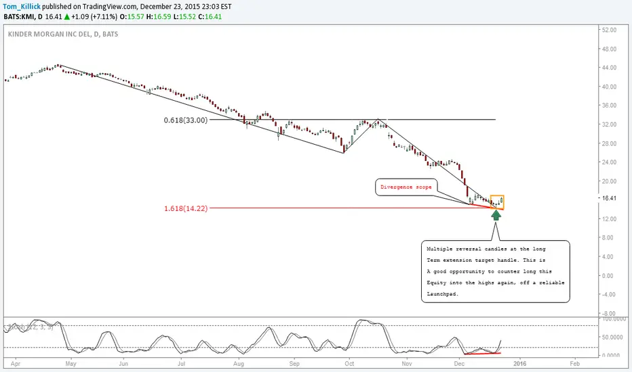The image size is (632, 372).
Task: Click the 20.00 price axis label
Action: click(609, 181)
